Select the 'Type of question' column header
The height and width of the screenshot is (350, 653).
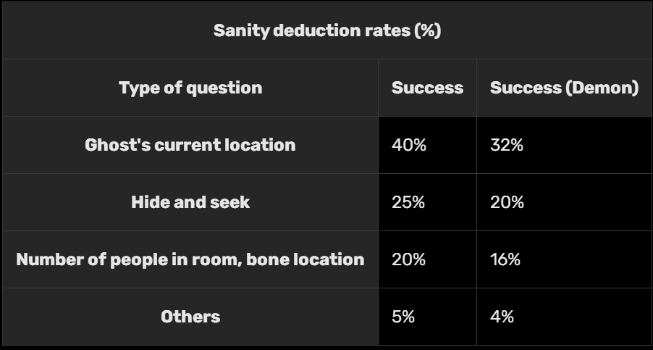(x=190, y=88)
